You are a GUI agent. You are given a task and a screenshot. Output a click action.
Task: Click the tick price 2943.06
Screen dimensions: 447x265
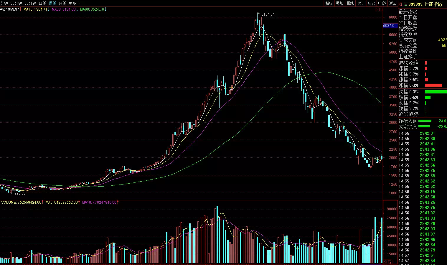click(x=428, y=149)
